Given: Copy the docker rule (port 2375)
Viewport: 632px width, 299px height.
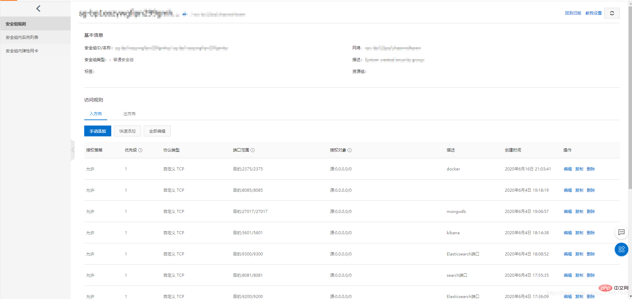Looking at the screenshot, I should [579, 169].
